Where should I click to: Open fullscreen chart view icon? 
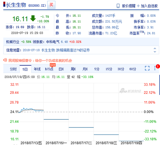(x=147, y=68)
